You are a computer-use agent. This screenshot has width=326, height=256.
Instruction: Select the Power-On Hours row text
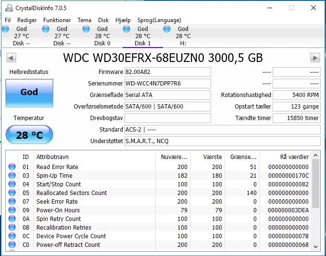[x=58, y=210]
